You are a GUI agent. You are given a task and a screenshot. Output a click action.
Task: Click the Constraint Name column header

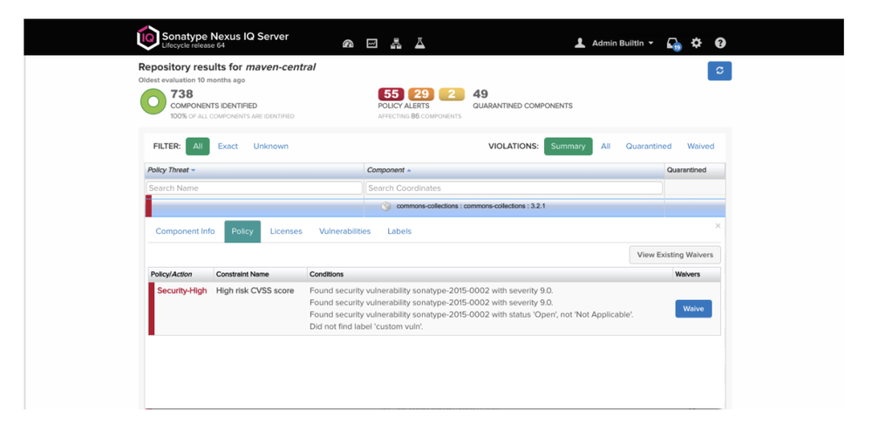click(x=242, y=274)
